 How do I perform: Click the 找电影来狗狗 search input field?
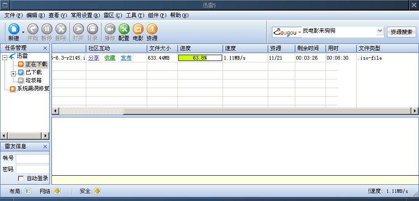pos(339,31)
